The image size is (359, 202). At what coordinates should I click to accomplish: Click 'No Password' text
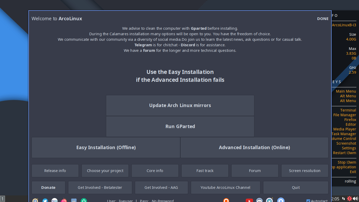tap(163, 201)
